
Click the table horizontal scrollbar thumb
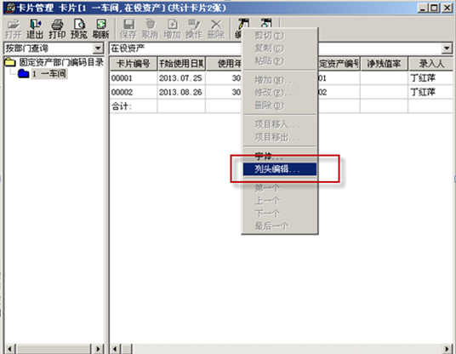coord(127,349)
